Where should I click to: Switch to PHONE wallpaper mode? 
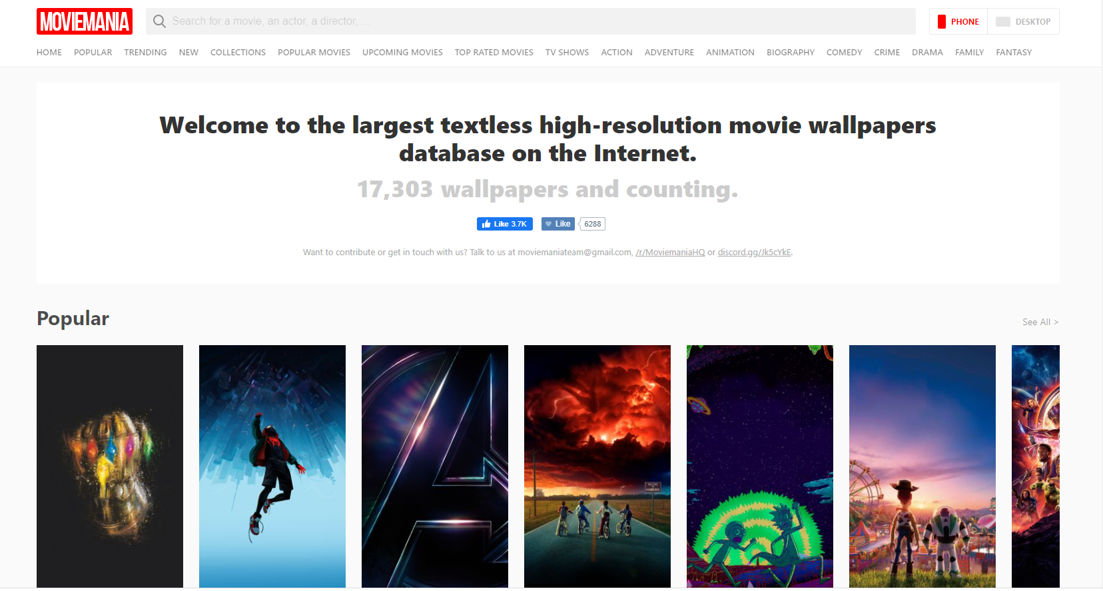click(958, 21)
